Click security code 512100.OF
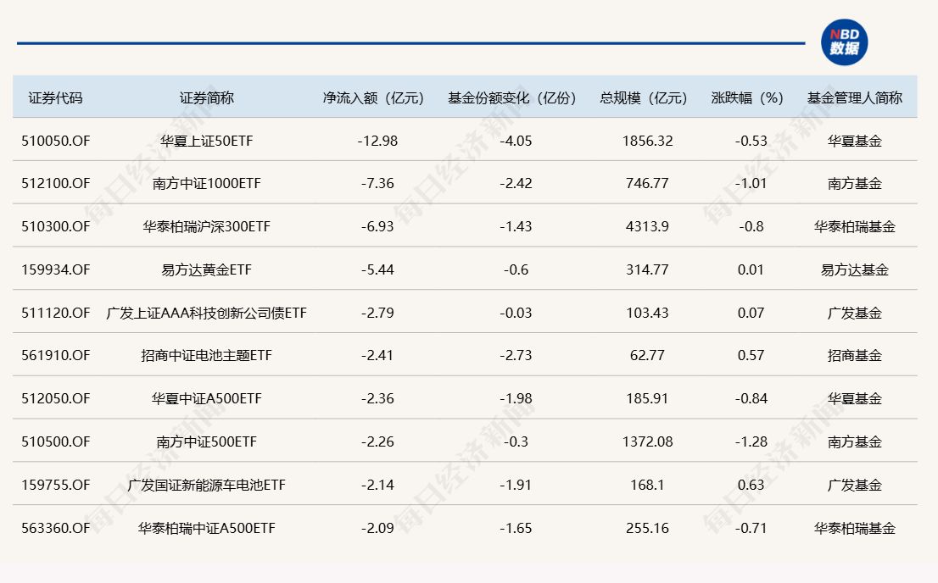Viewport: 938px width, 583px height. tap(56, 184)
